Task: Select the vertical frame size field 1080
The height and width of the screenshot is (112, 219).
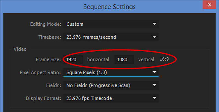Action: coord(124,60)
